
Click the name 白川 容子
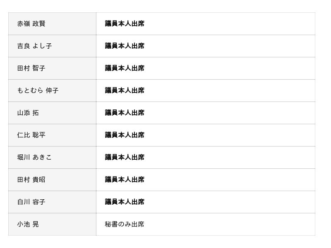pos(31,202)
